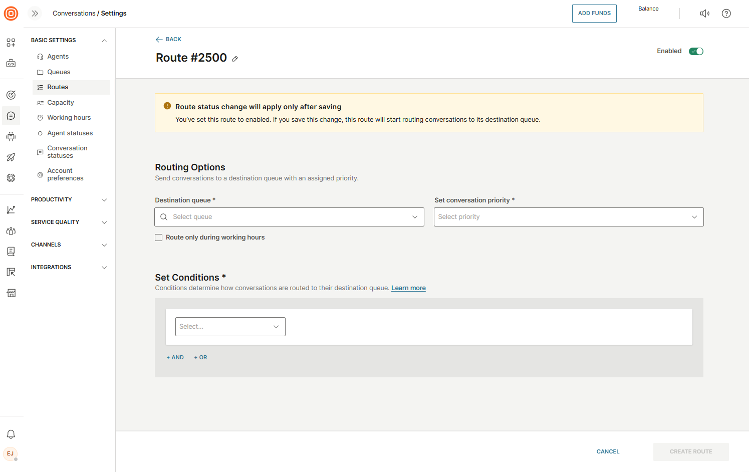Open the analytics chart icon in sidebar
Viewport: 749px width, 472px height.
coord(11,210)
